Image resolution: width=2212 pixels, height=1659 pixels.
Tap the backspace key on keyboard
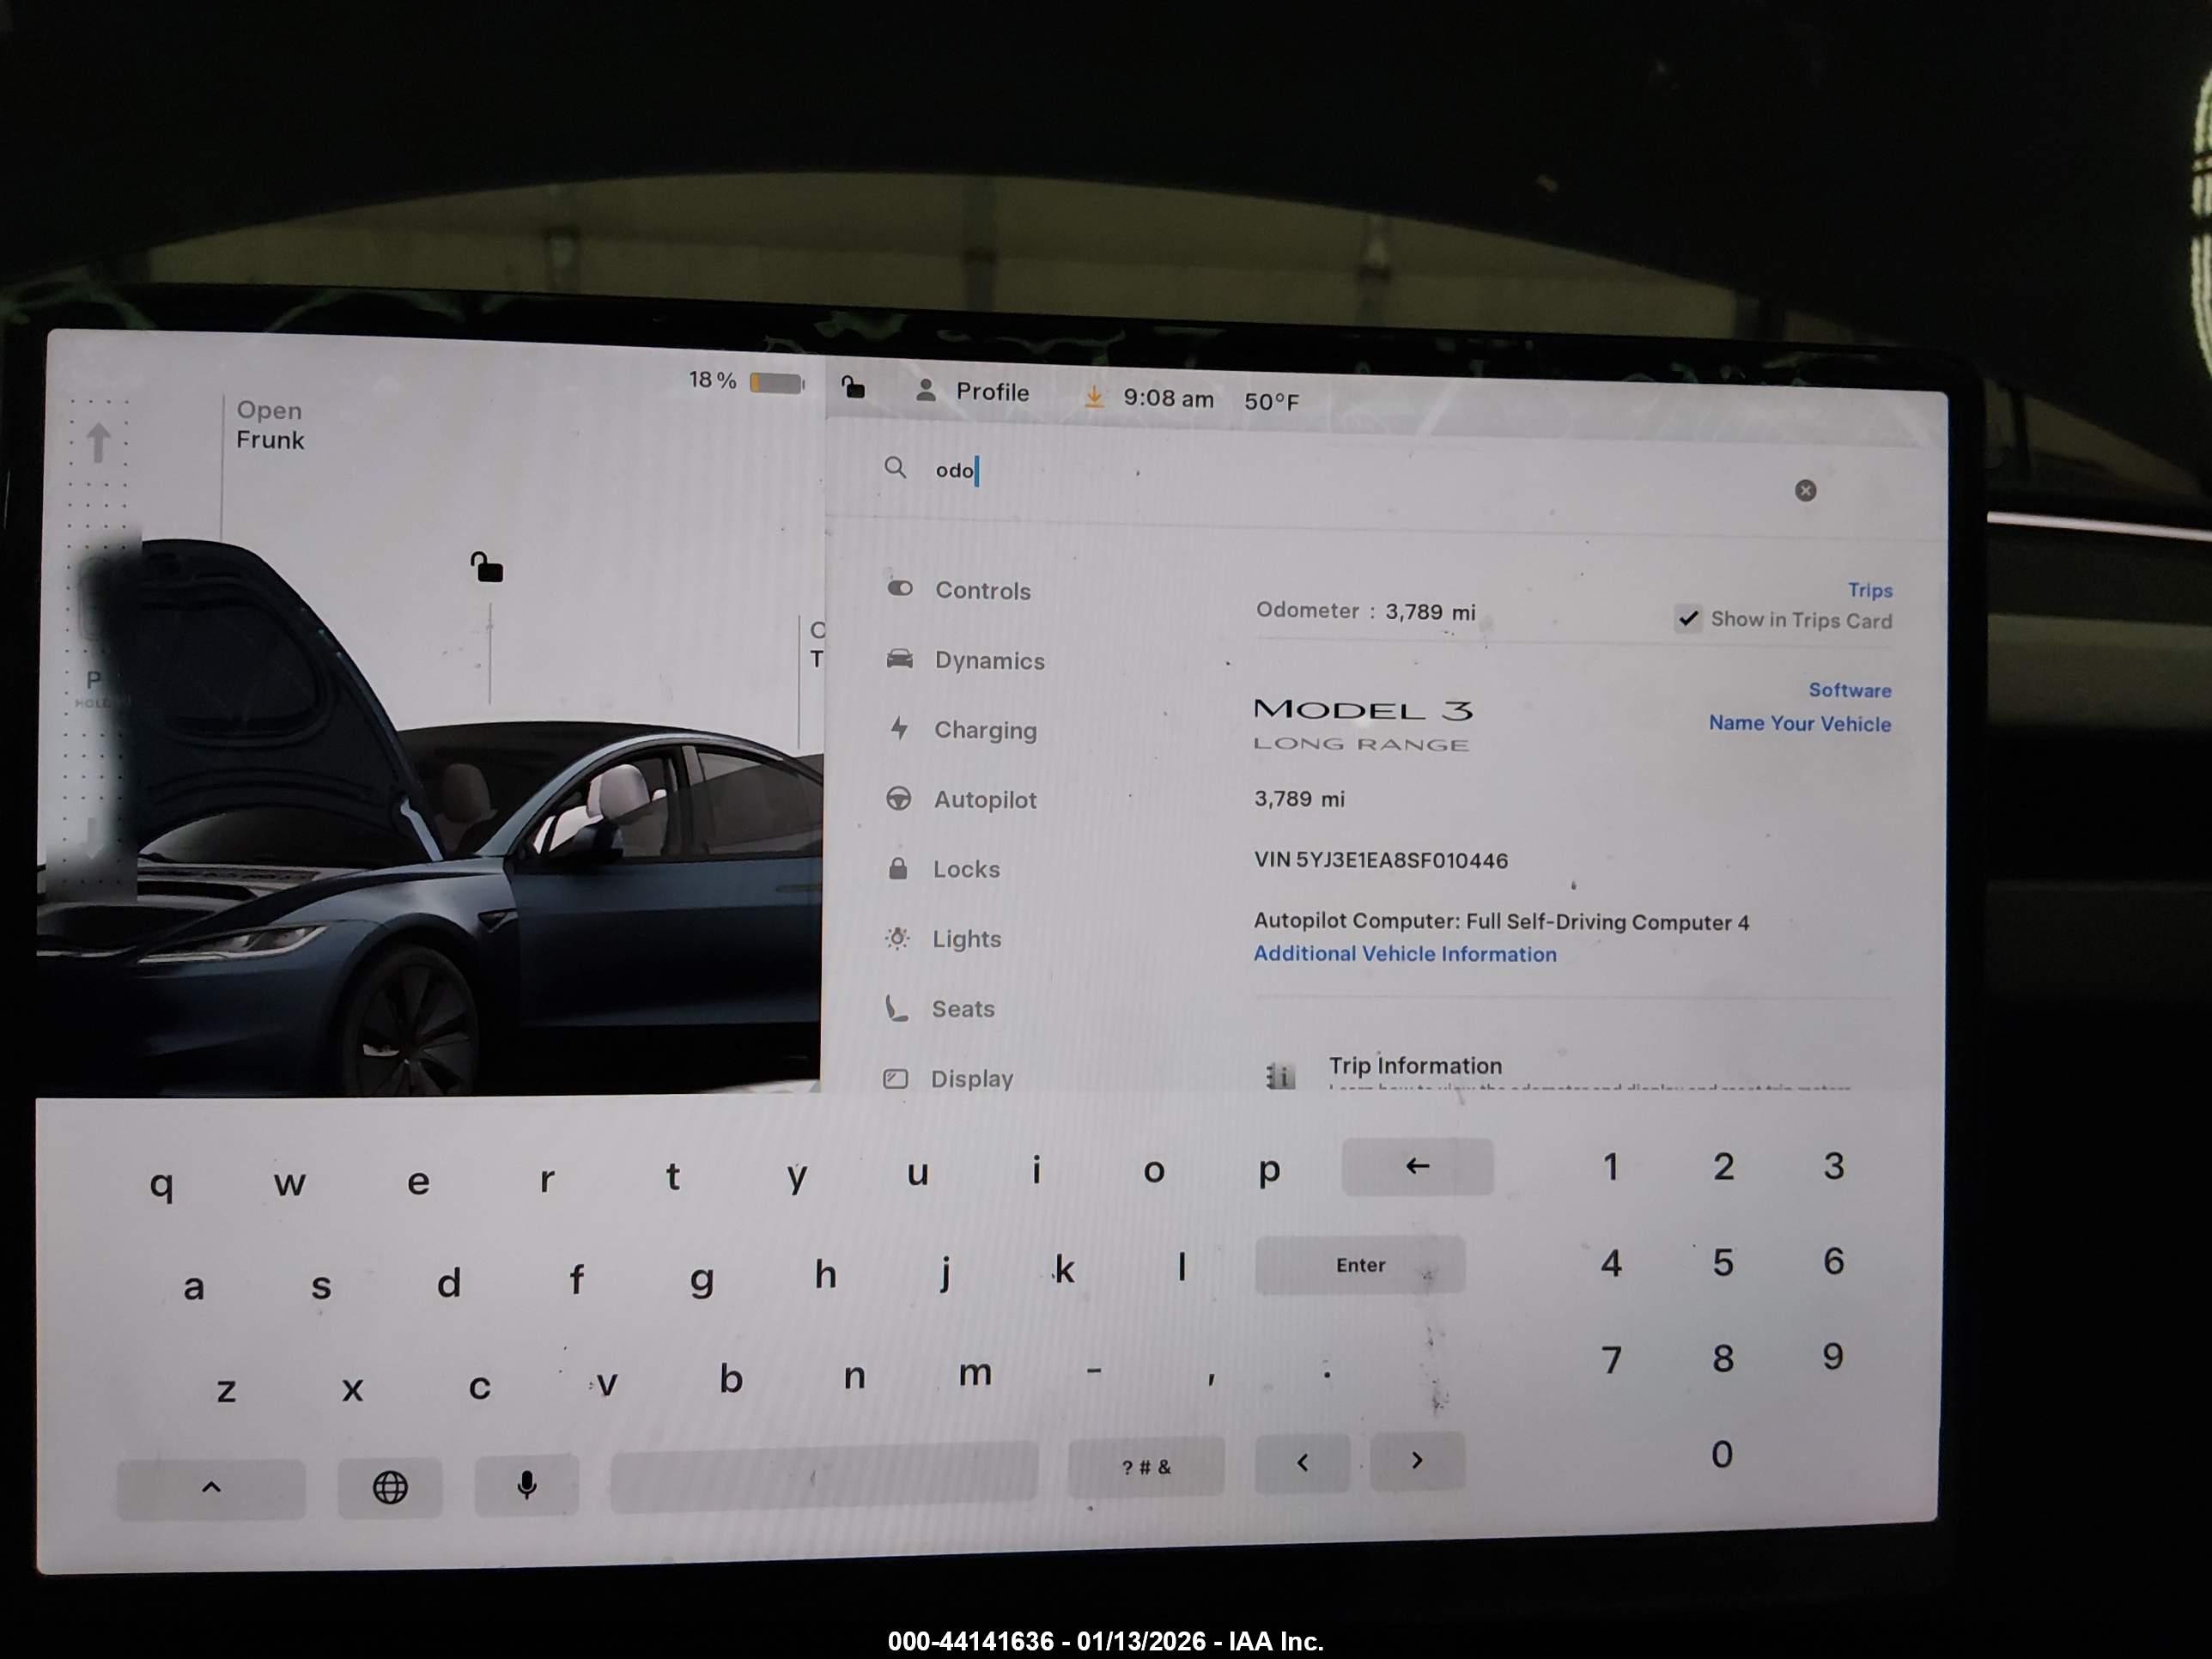(1417, 1166)
